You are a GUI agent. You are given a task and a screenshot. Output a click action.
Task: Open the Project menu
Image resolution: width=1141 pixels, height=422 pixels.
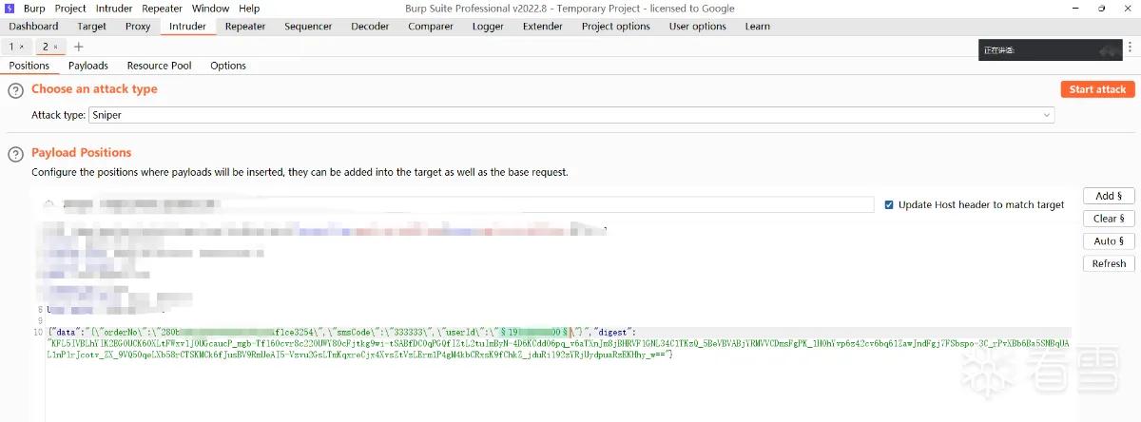(x=69, y=9)
